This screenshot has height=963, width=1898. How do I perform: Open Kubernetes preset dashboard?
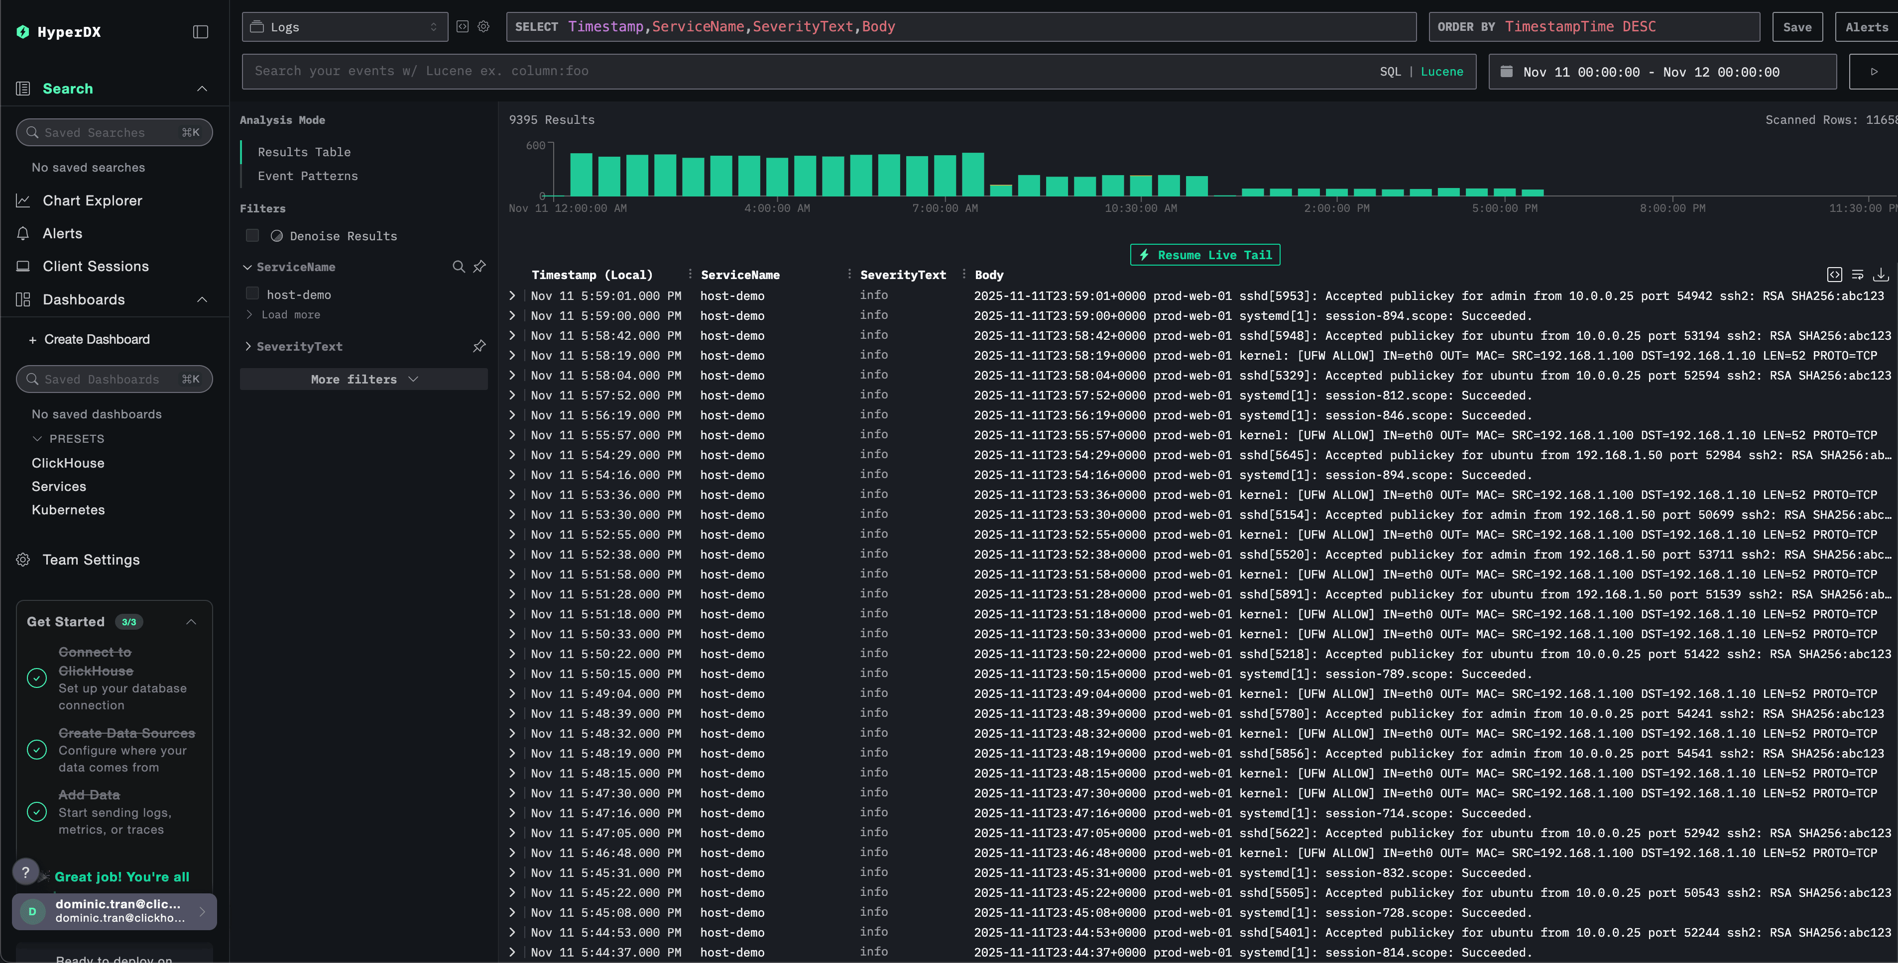(68, 509)
